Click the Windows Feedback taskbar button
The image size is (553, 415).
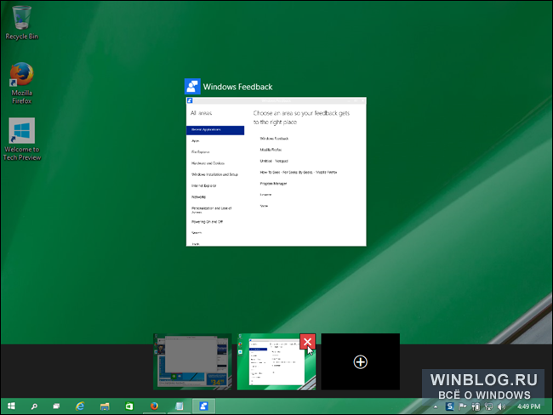(204, 406)
